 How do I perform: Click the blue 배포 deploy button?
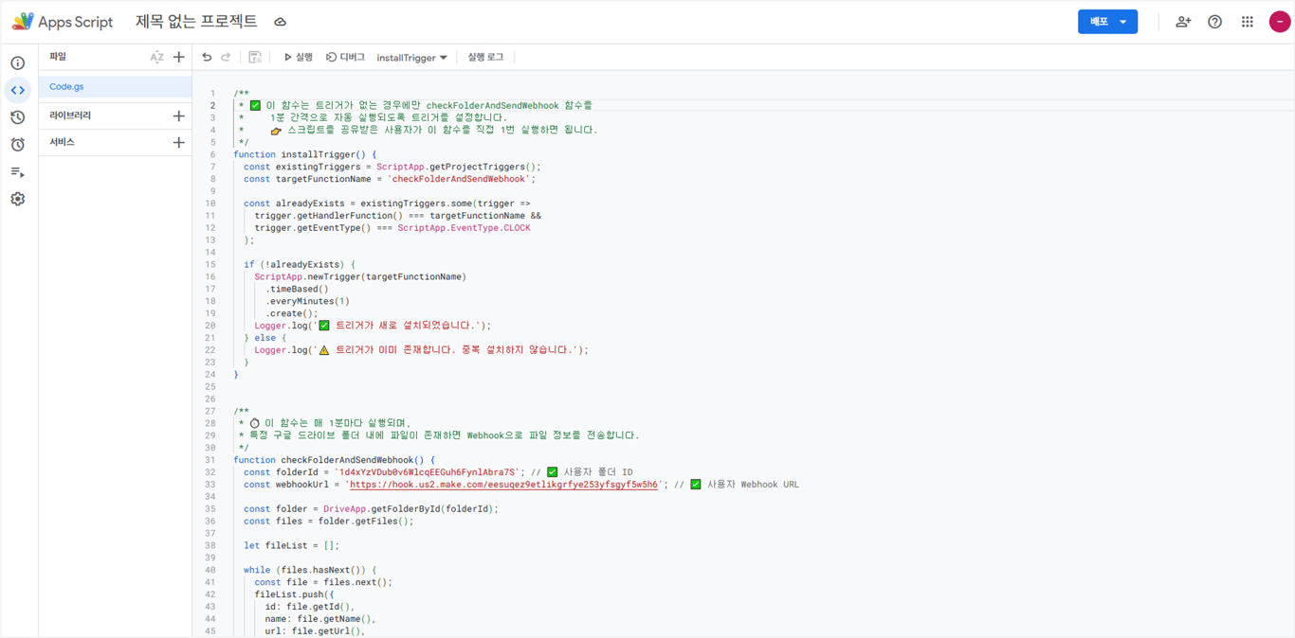point(1107,22)
